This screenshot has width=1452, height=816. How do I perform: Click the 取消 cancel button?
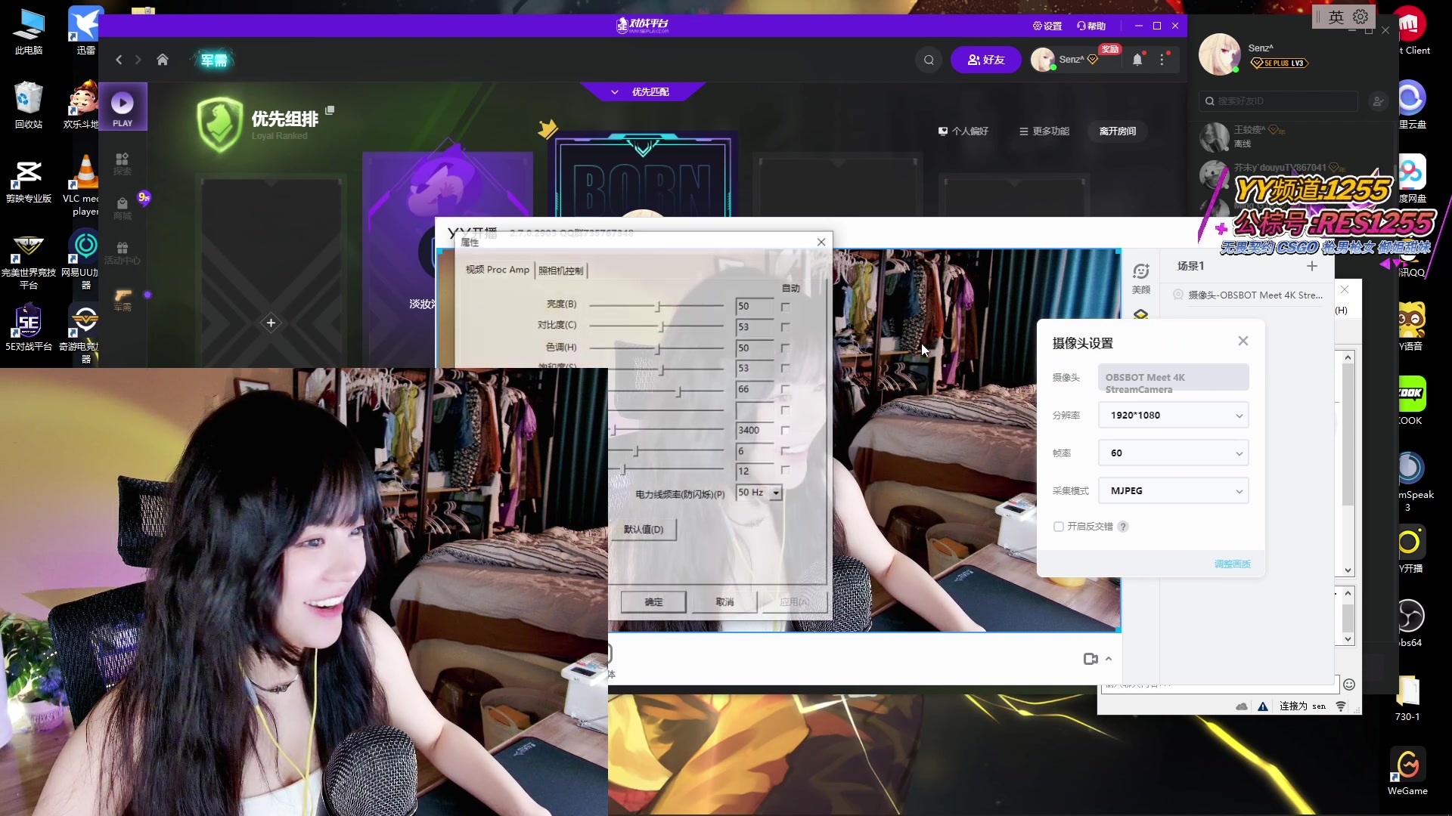(725, 602)
